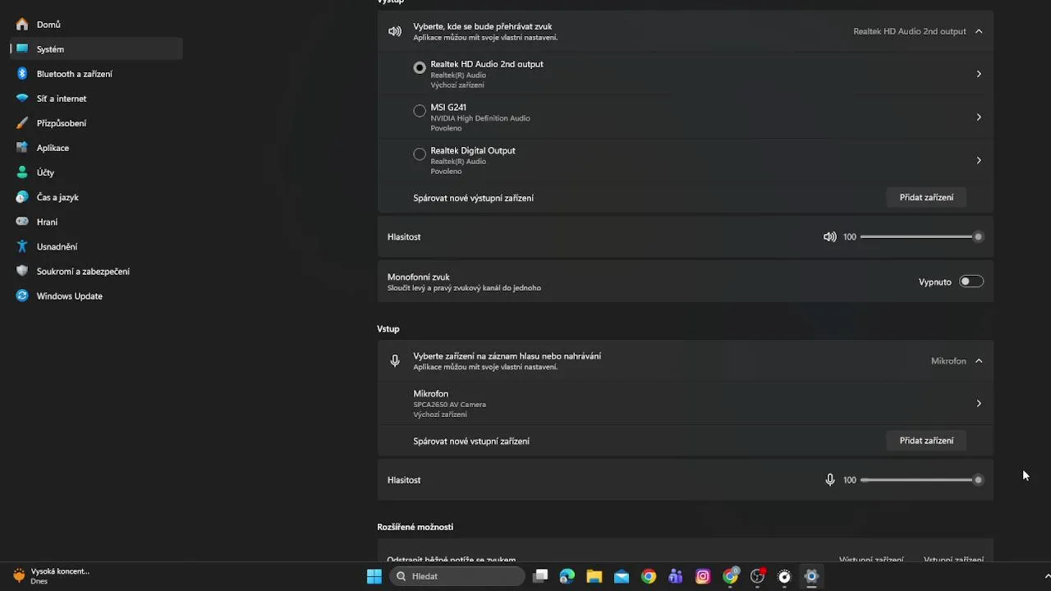This screenshot has height=591, width=1051.
Task: Open Bluetooth a zařízení settings
Action: [96, 74]
